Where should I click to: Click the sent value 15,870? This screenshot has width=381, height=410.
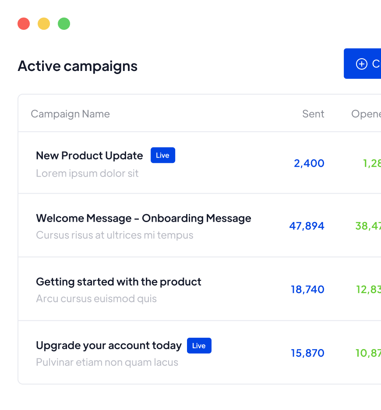tap(307, 353)
